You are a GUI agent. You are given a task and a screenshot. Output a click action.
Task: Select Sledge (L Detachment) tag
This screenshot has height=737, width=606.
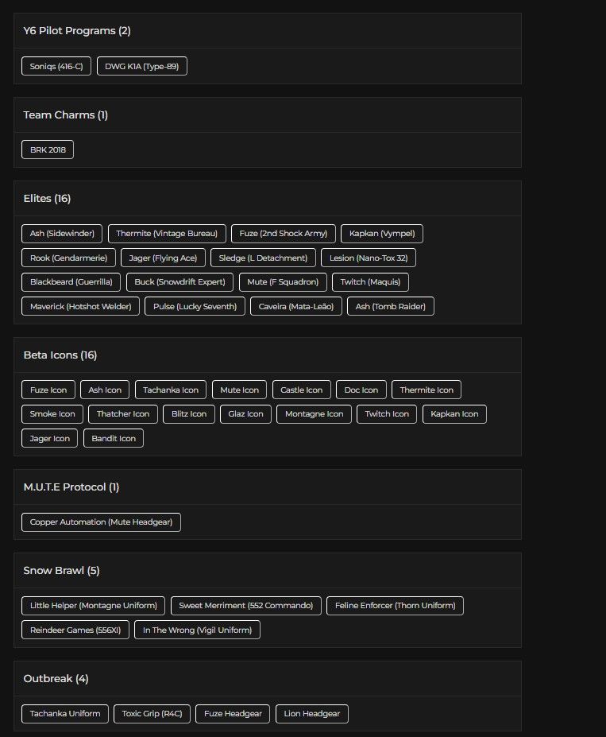263,258
